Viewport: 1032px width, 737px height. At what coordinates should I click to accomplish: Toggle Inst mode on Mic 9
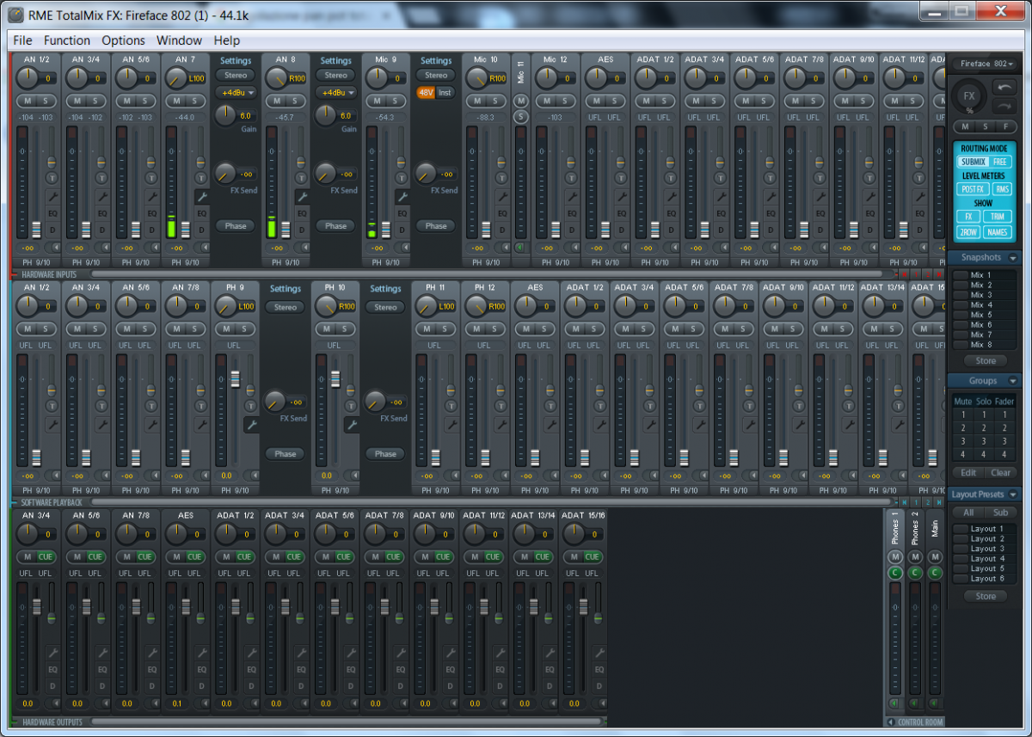click(x=445, y=92)
